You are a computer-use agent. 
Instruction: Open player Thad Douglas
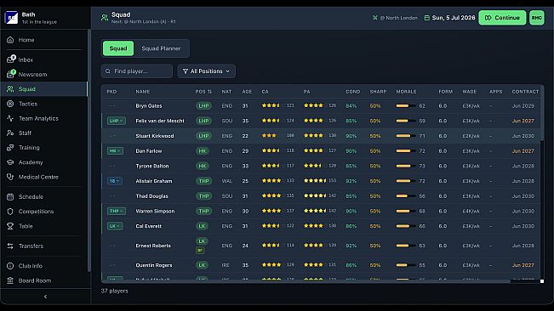(x=152, y=196)
